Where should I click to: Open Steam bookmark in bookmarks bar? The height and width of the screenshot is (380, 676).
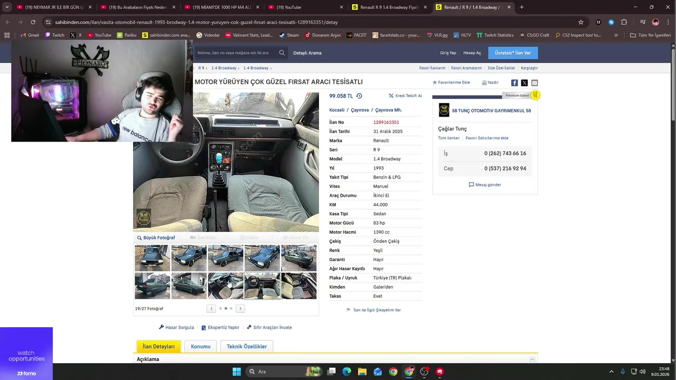[289, 35]
